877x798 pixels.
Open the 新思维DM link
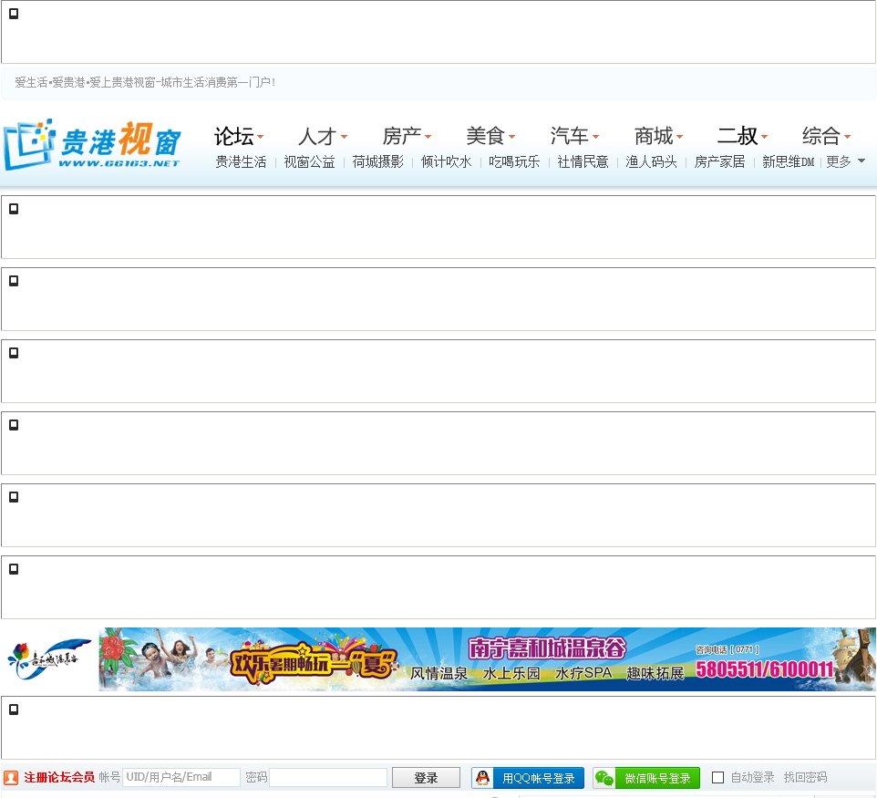click(788, 161)
